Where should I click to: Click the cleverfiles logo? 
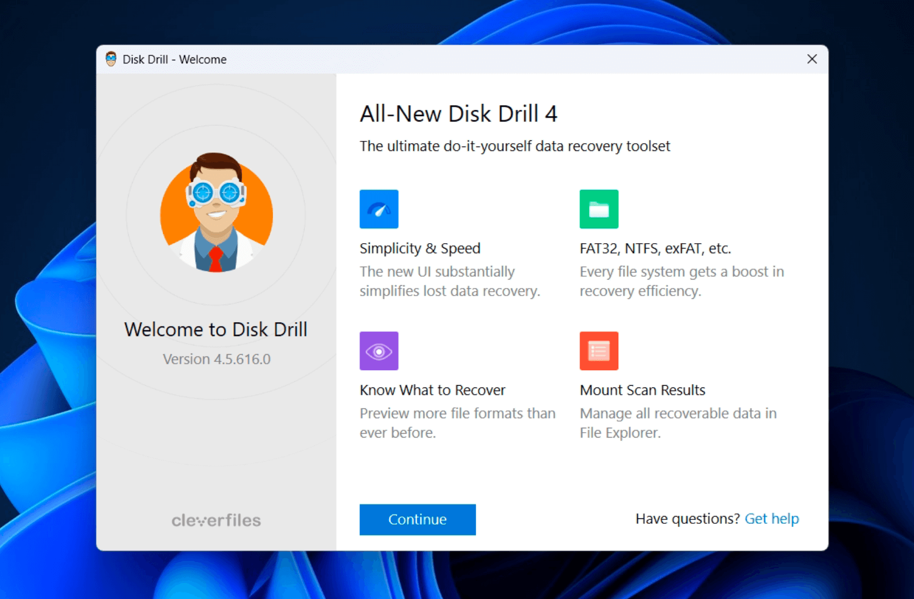(216, 520)
